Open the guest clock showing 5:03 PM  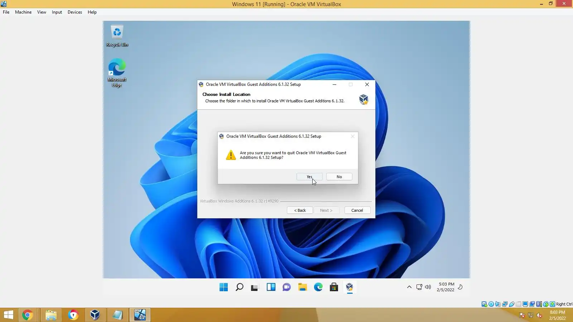click(x=446, y=287)
